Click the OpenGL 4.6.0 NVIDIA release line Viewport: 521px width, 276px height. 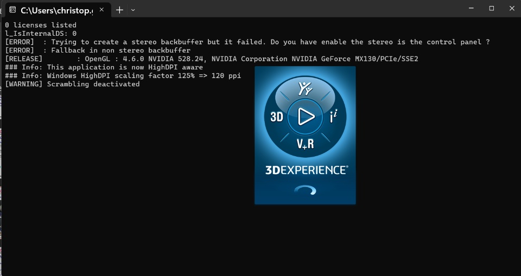[x=211, y=59]
